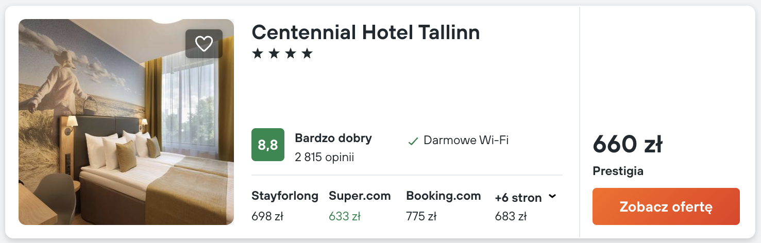Open the Centennial Hotel Tallinn title link

[x=365, y=32]
